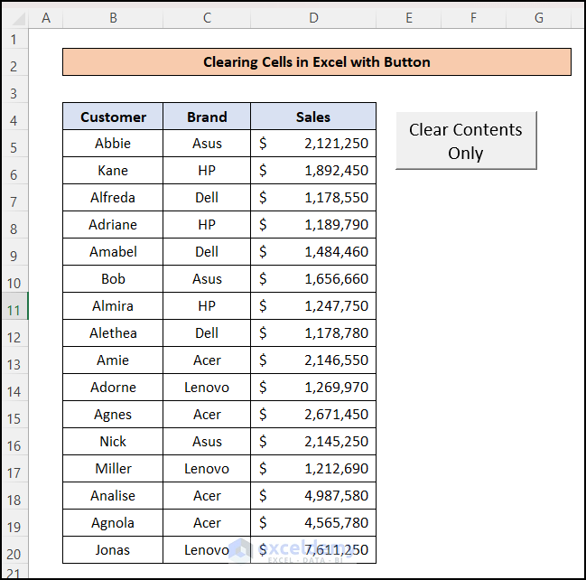The width and height of the screenshot is (586, 580).
Task: Click the Alfreda customer cell
Action: coord(113,198)
